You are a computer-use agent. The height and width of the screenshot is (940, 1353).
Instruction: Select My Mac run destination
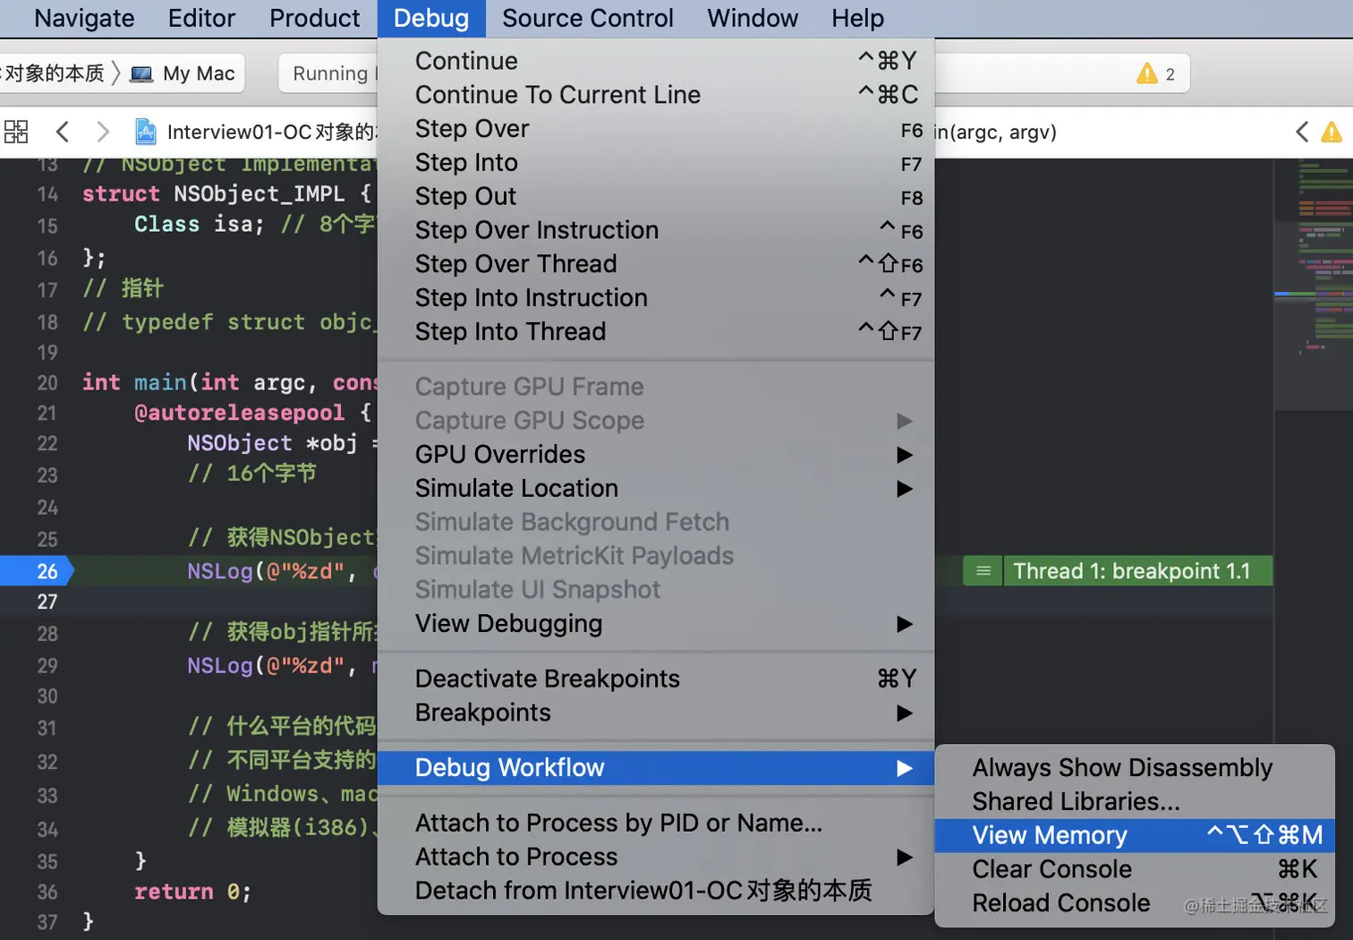(x=183, y=73)
